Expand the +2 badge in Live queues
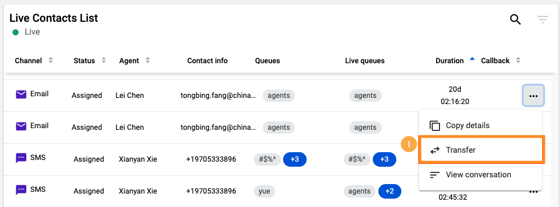This screenshot has width=560, height=207. pyautogui.click(x=390, y=191)
